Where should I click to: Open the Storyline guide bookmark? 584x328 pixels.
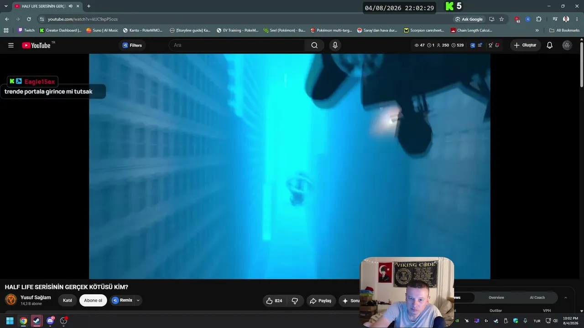click(x=190, y=31)
